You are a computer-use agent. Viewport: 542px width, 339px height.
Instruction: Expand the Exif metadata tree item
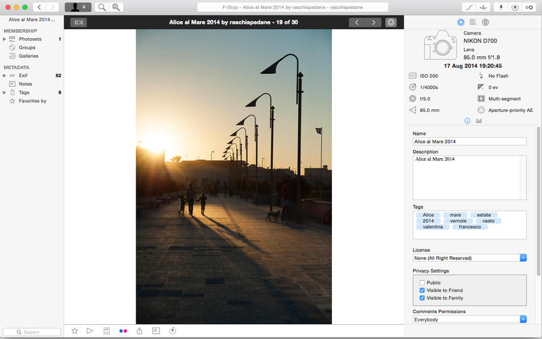coord(5,76)
